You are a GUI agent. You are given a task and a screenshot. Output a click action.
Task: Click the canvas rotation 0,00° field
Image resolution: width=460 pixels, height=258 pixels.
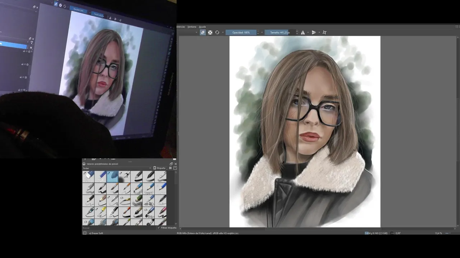point(398,233)
